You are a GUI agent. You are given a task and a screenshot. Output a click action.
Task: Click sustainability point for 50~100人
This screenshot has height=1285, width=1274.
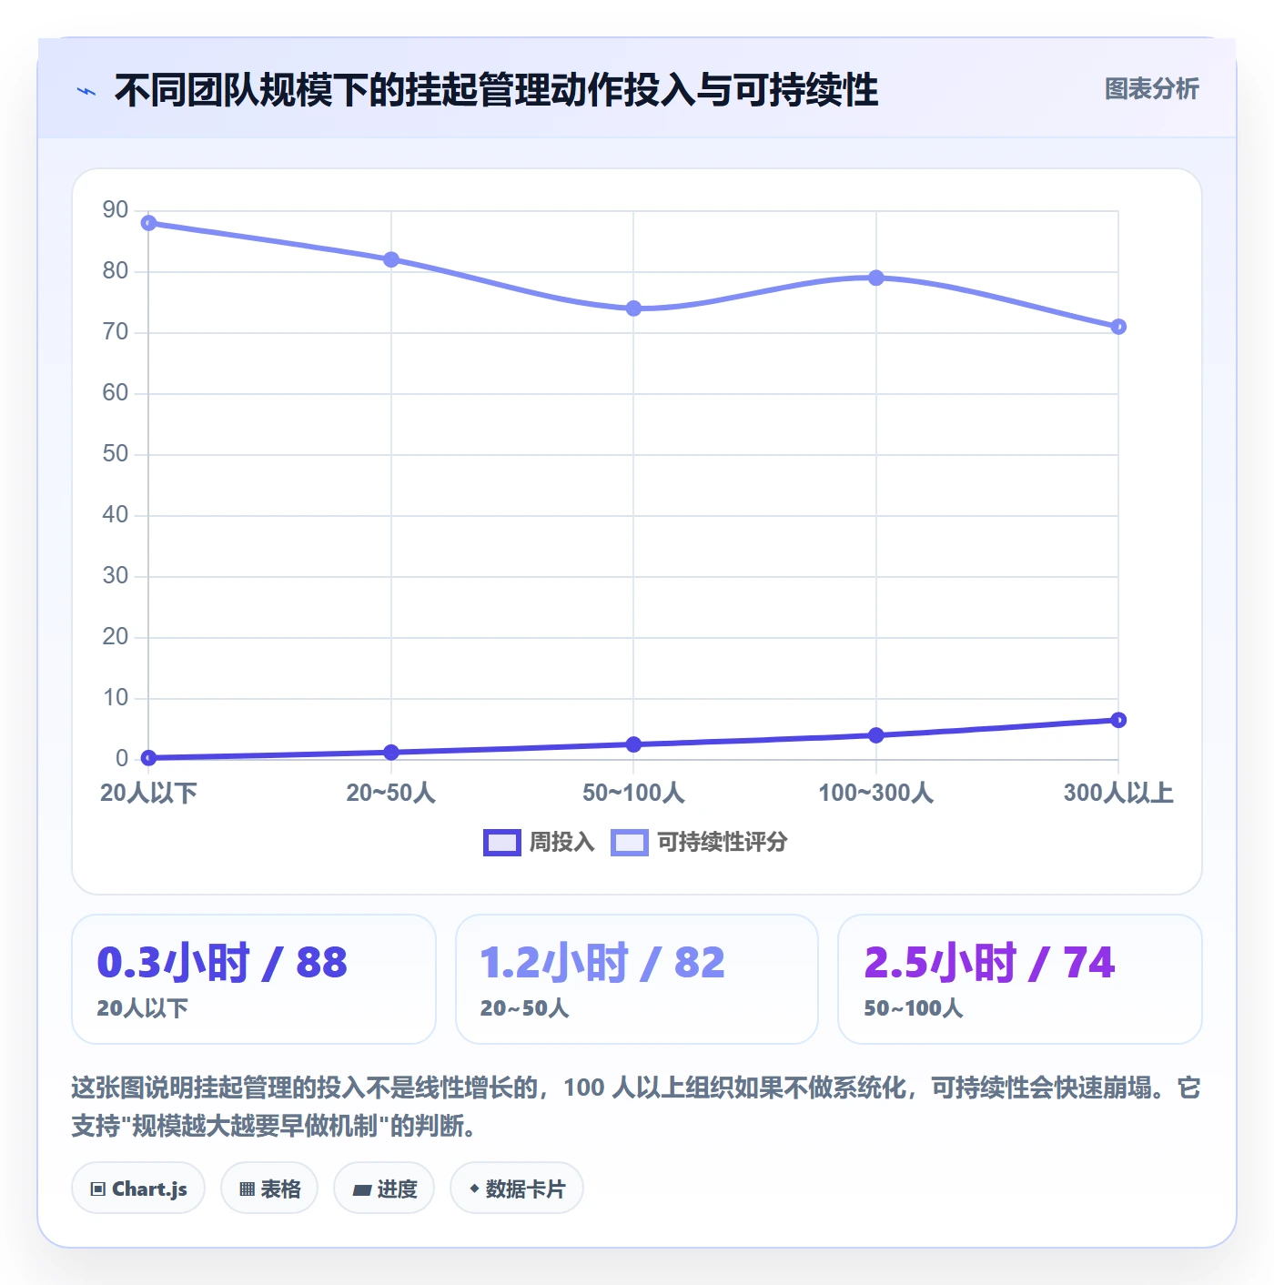633,309
